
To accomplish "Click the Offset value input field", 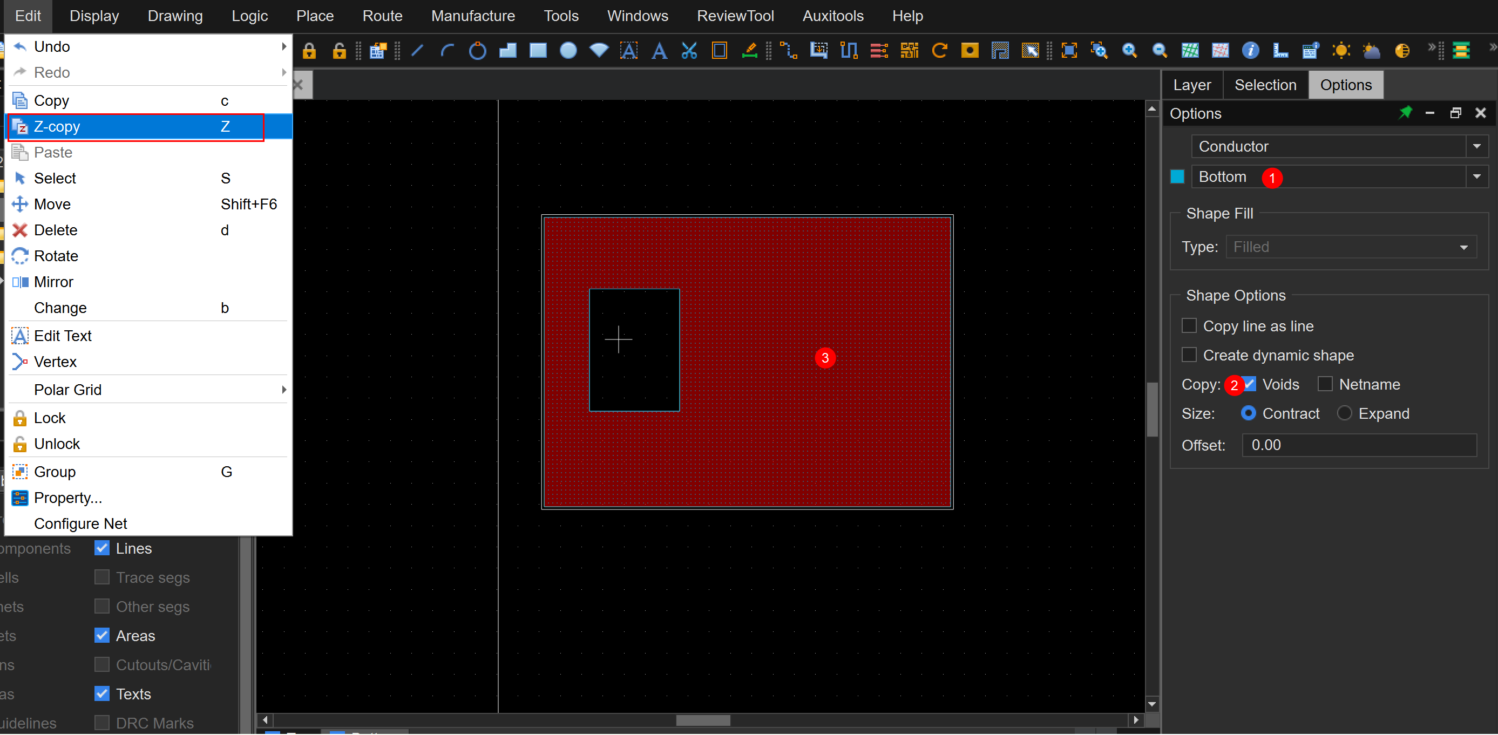I will 1358,445.
